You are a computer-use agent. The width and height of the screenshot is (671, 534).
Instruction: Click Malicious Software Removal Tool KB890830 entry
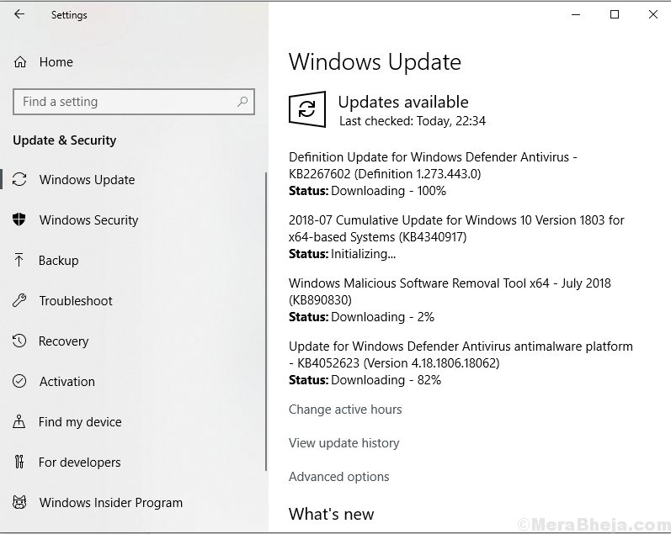click(x=450, y=291)
